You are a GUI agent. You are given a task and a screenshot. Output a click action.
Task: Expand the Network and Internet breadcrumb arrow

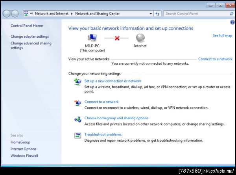[72, 14]
